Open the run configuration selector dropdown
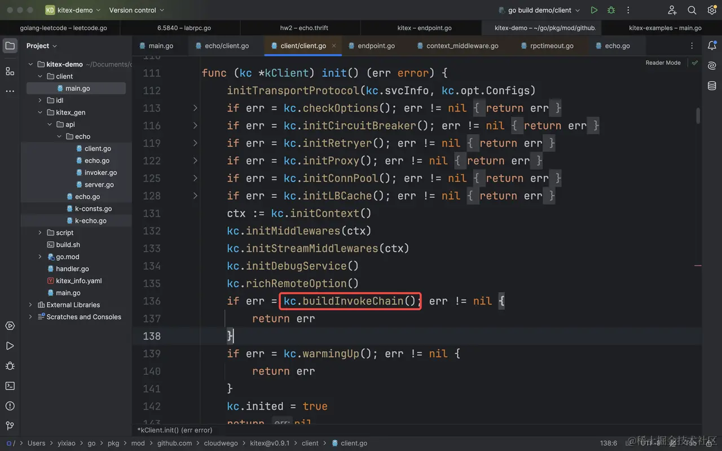The image size is (722, 451). coord(539,10)
